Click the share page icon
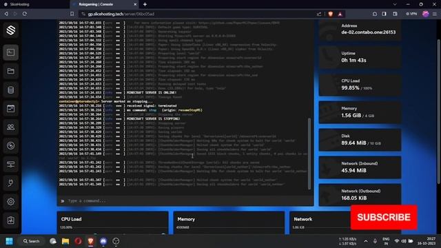The width and height of the screenshot is (441, 248). coord(319,14)
